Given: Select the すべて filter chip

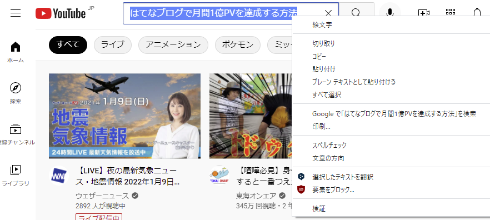Looking at the screenshot, I should click(68, 45).
